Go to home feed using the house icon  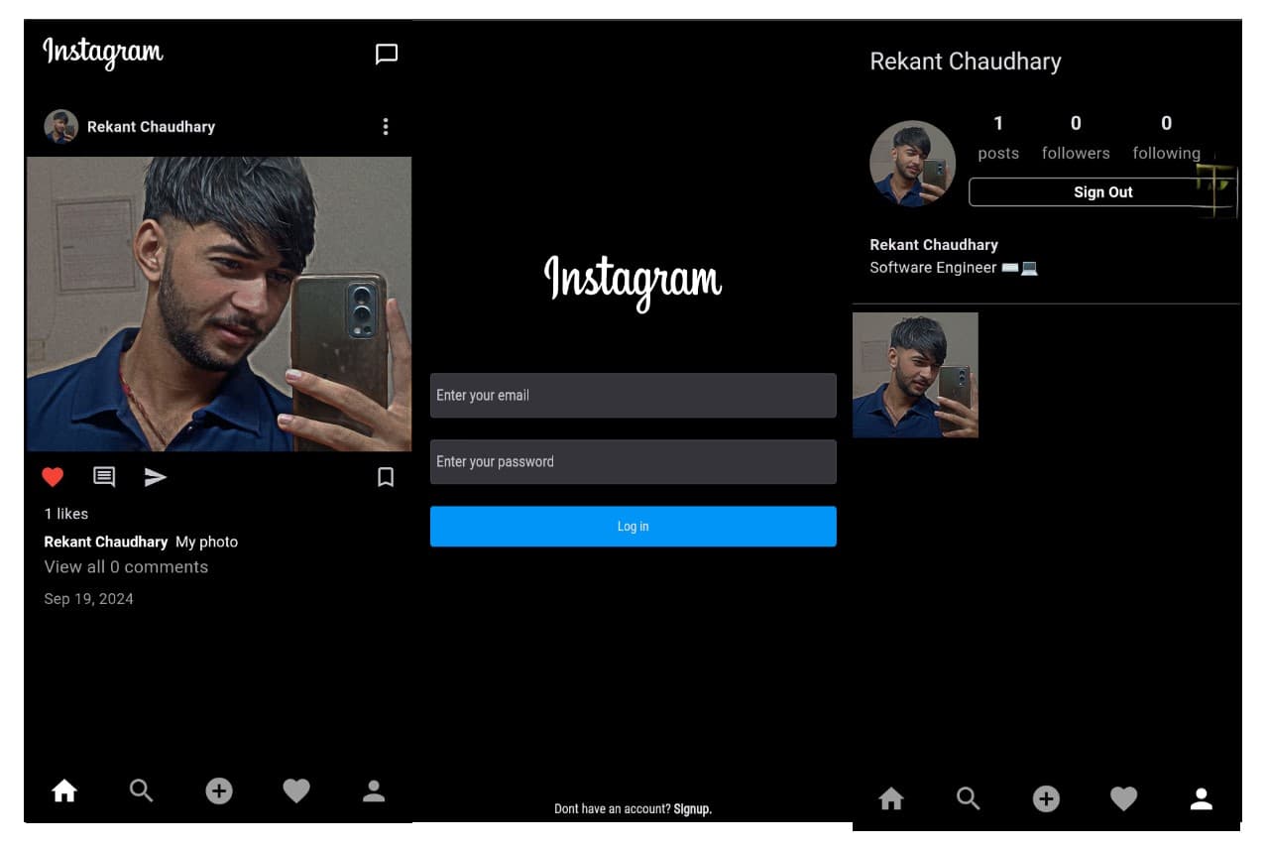pyautogui.click(x=63, y=790)
